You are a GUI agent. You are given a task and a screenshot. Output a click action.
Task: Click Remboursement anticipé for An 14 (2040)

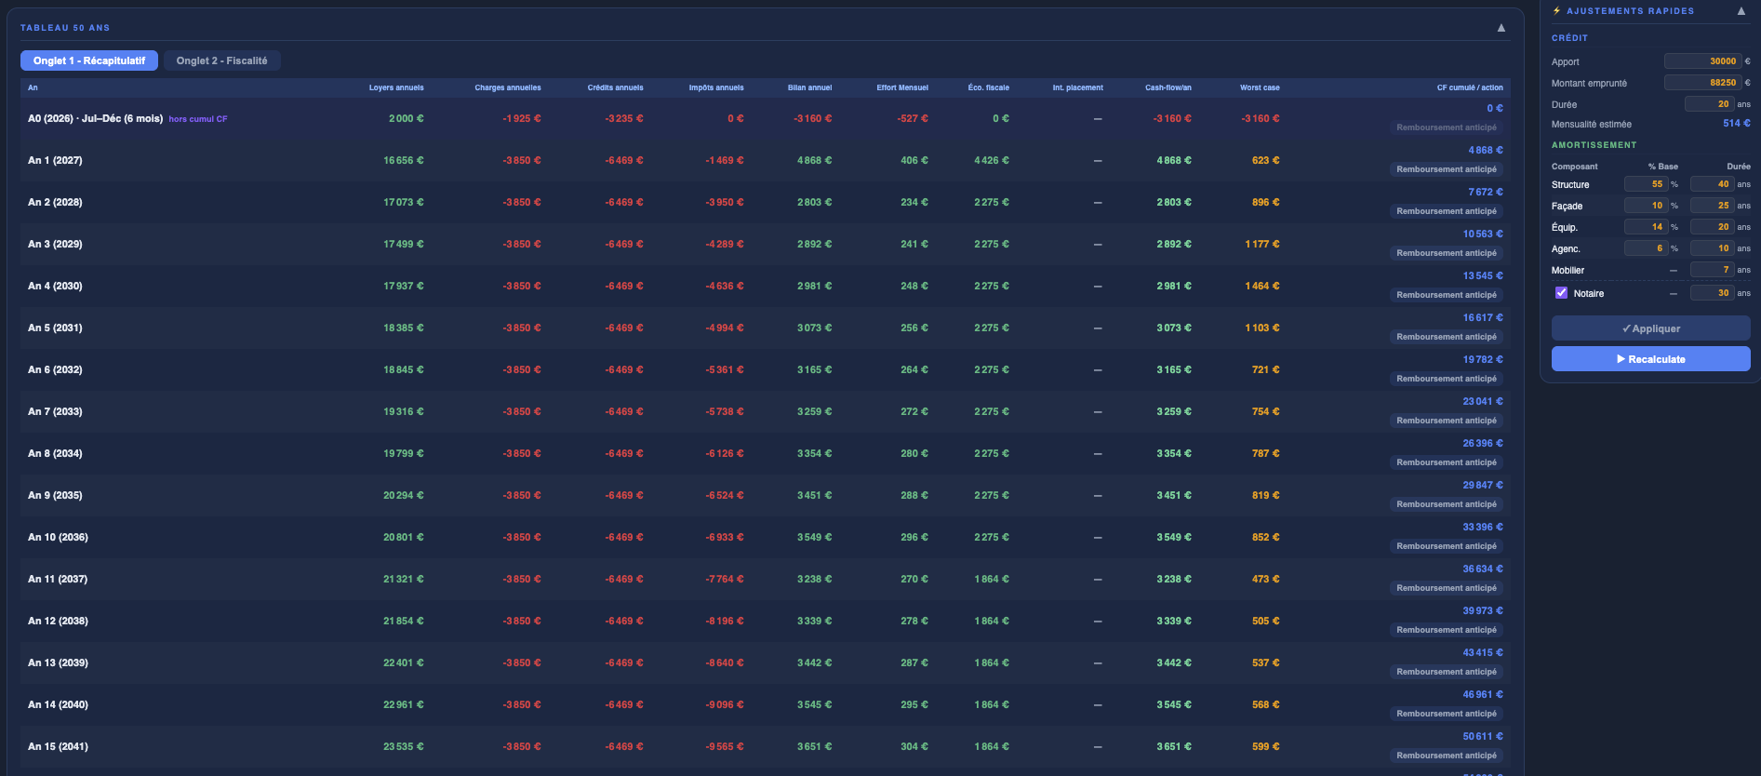point(1446,714)
